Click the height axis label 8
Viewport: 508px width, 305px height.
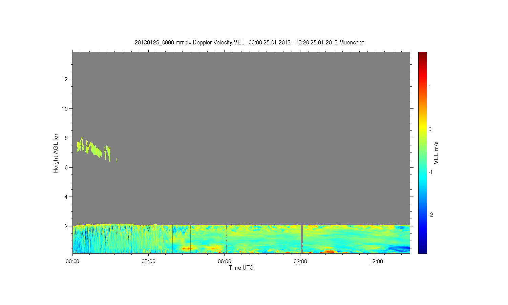tap(66, 138)
